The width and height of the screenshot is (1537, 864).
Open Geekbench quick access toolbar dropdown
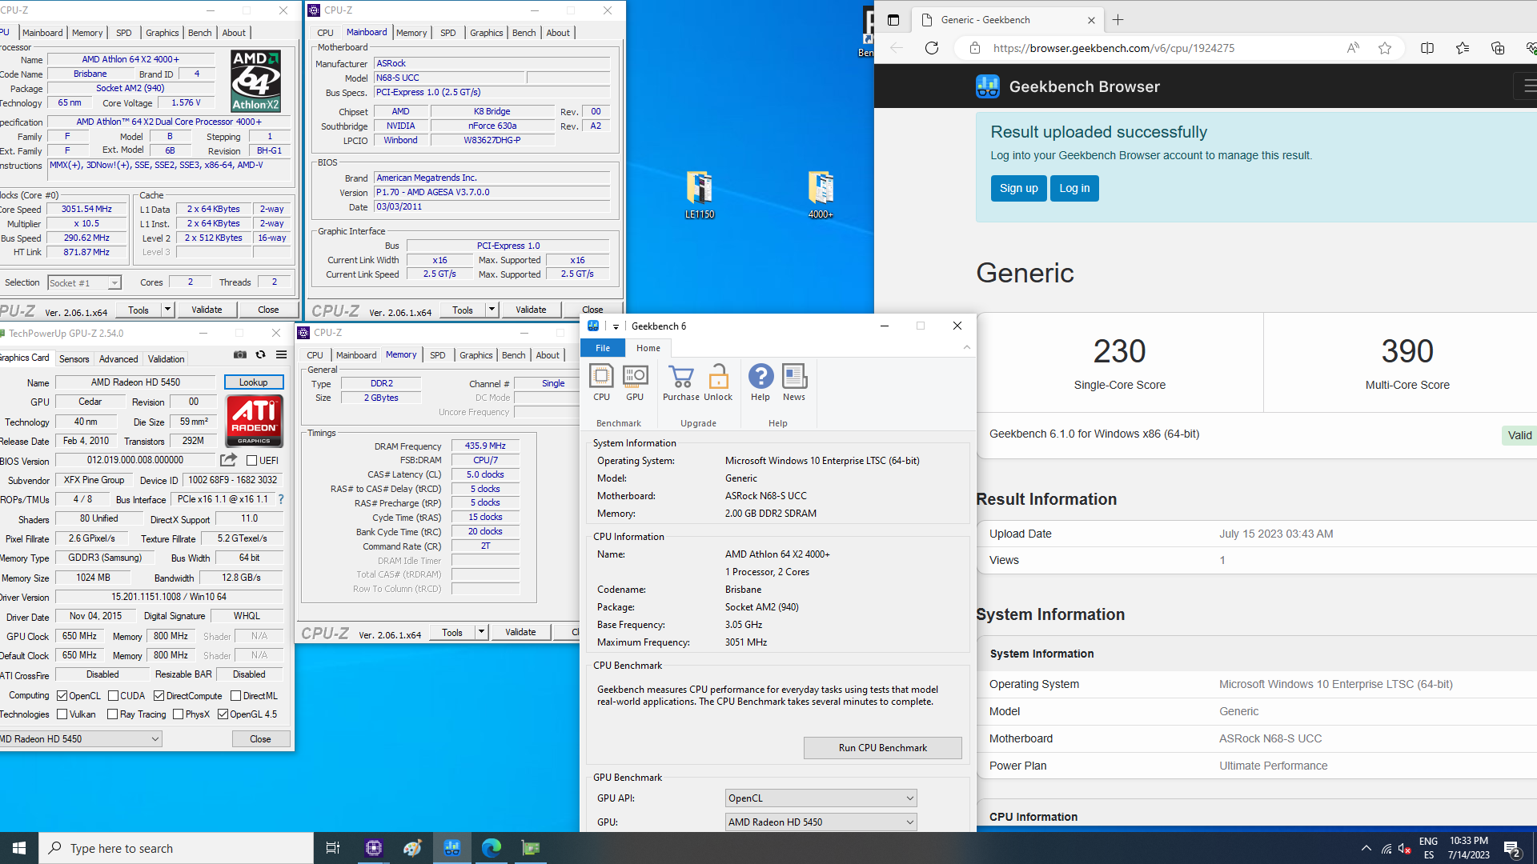pyautogui.click(x=616, y=326)
